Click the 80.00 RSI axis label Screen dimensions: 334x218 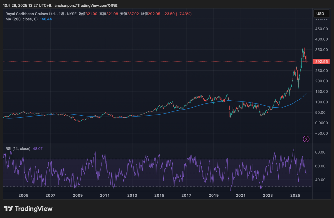click(320, 152)
